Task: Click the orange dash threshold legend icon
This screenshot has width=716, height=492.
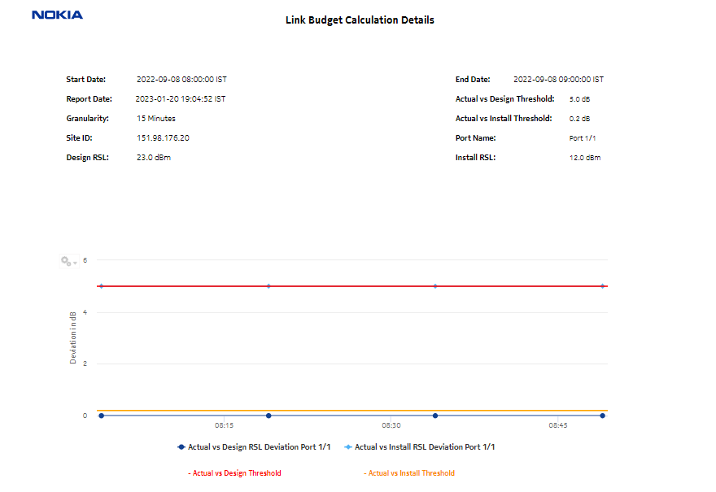Action: (x=365, y=472)
